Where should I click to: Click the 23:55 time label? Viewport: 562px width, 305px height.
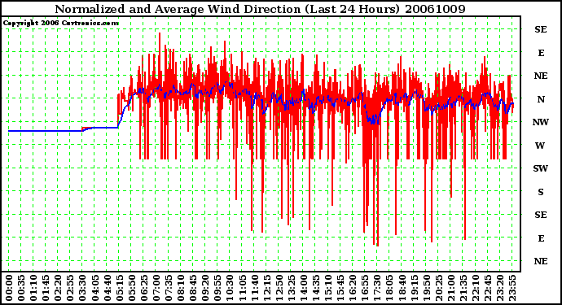[512, 288]
